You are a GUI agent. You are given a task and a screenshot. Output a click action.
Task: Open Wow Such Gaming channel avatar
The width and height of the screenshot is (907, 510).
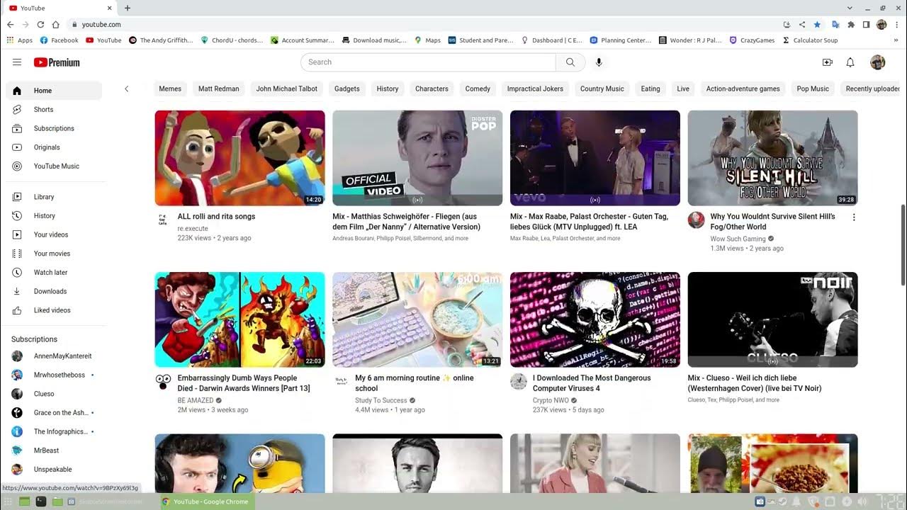(696, 220)
